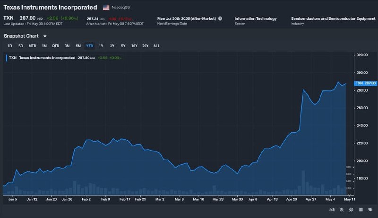378x218 pixels.
Task: Click the 320.00 y-axis label
Action: (x=362, y=55)
